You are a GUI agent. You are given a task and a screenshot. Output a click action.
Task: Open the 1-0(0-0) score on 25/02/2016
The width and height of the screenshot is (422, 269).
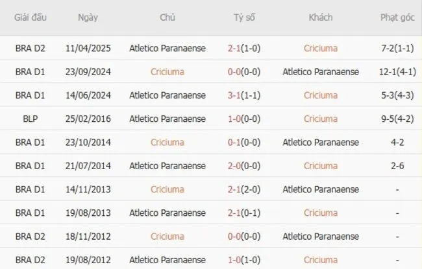point(245,119)
